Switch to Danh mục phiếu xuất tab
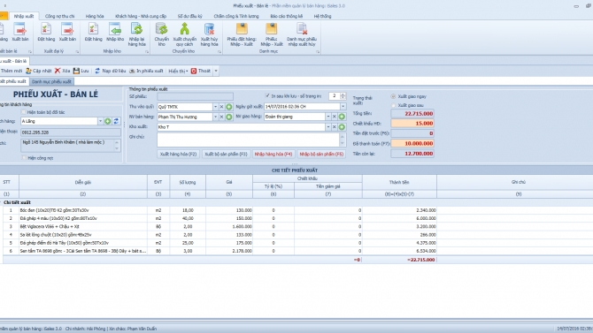This screenshot has width=593, height=333. pos(51,81)
